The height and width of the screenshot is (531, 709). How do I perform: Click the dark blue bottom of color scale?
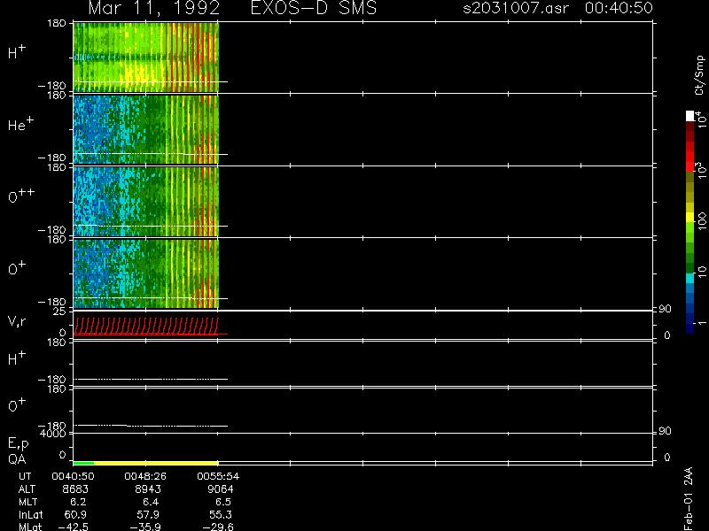[x=690, y=328]
